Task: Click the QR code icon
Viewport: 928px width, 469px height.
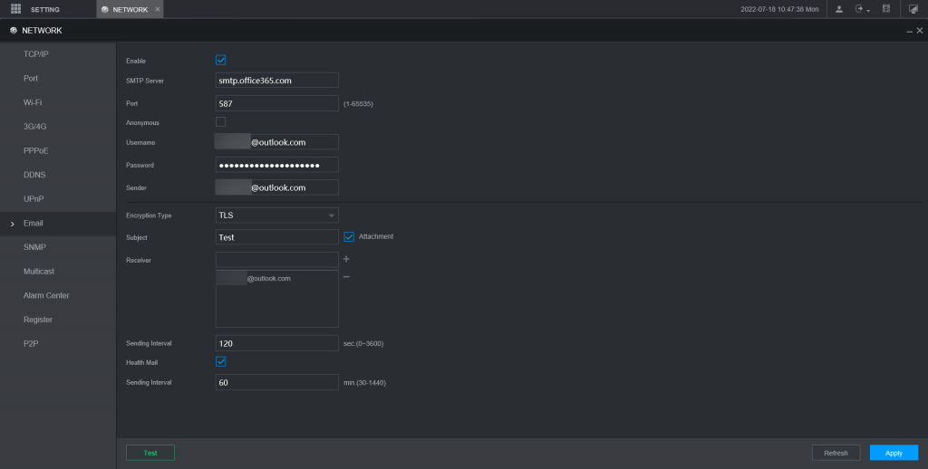Action: pyautogui.click(x=885, y=9)
